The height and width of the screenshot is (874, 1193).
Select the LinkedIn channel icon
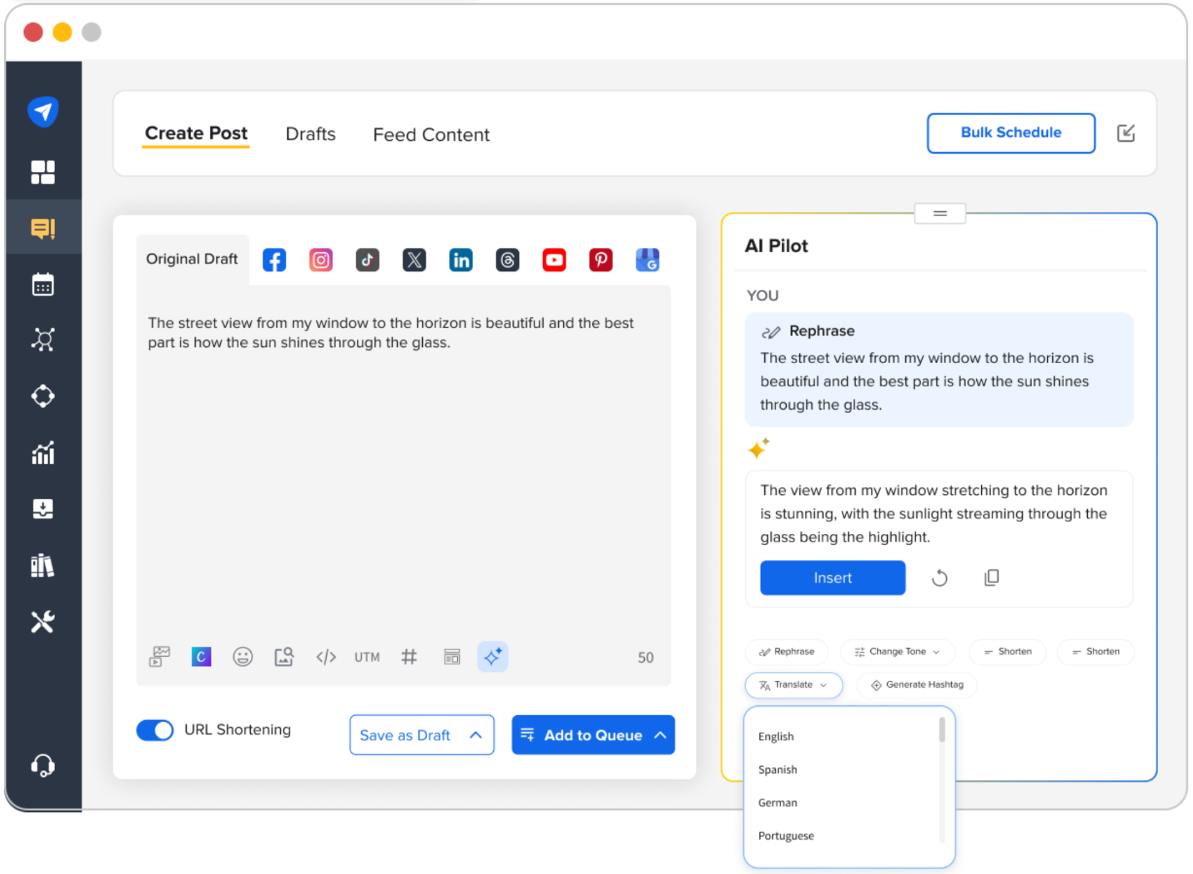point(461,260)
